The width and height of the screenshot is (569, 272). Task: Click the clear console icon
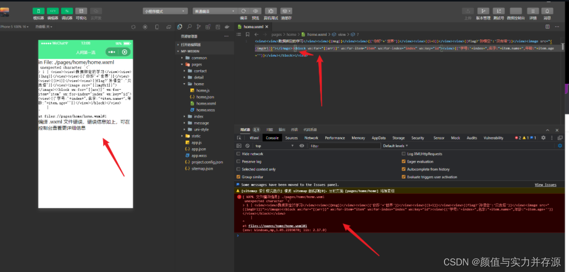(x=247, y=146)
